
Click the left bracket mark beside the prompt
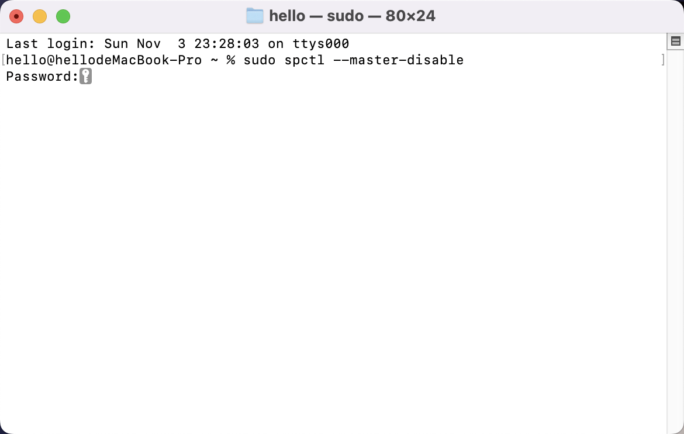pyautogui.click(x=3, y=60)
